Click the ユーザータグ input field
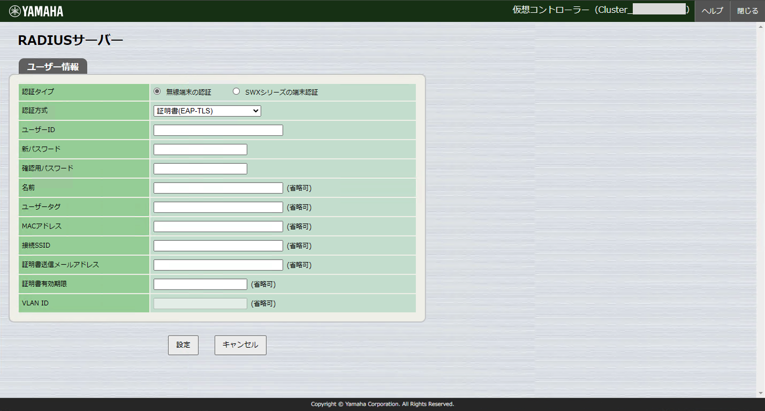Image resolution: width=765 pixels, height=411 pixels. 217,207
